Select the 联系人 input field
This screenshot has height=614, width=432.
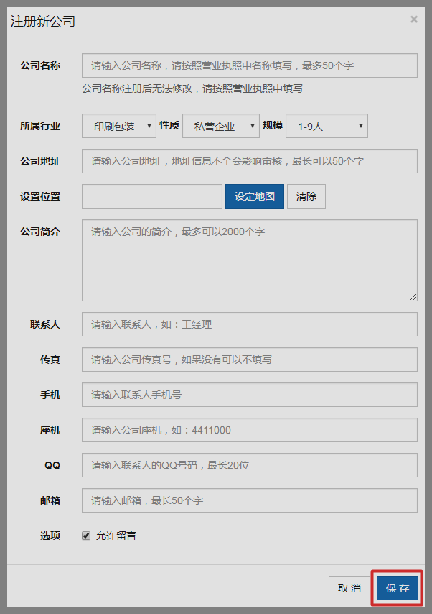[x=249, y=324]
